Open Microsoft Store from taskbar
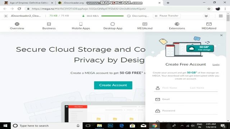 coord(132,126)
